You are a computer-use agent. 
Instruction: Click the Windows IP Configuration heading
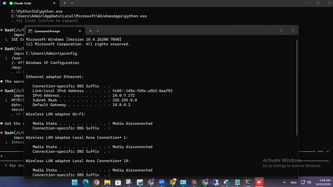52,63
